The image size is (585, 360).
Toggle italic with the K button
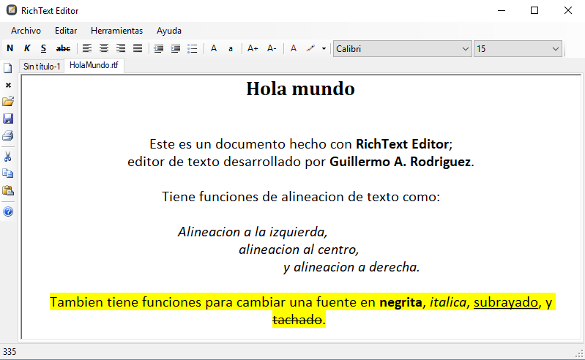coord(27,48)
